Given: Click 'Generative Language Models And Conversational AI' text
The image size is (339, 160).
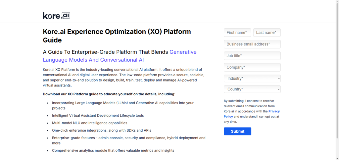Looking at the screenshot, I should point(120,56).
